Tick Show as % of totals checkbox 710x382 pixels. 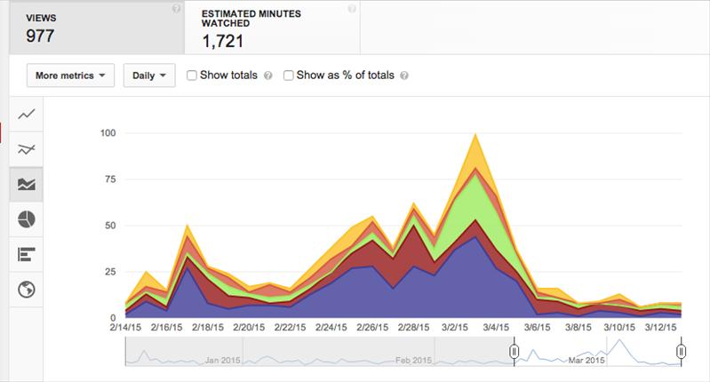click(288, 76)
